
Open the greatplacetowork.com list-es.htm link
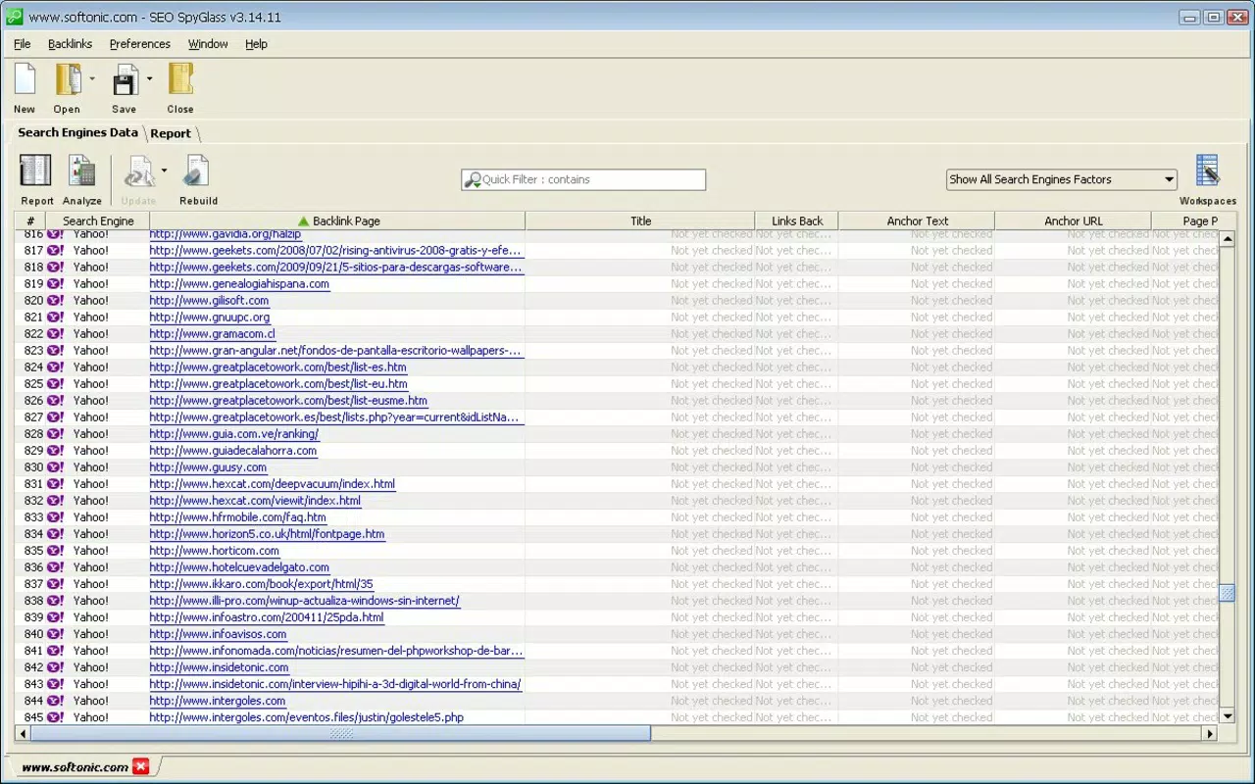click(x=277, y=367)
